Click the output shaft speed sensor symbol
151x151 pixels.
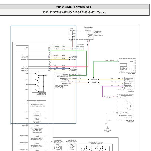[57, 147]
